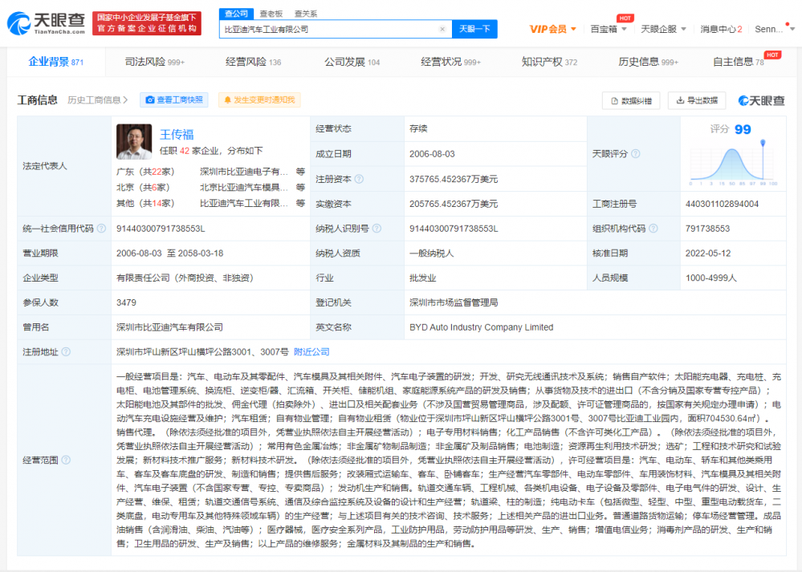Expand the 百宝箱 dropdown
Screen dimensions: 802x572
tap(609, 29)
